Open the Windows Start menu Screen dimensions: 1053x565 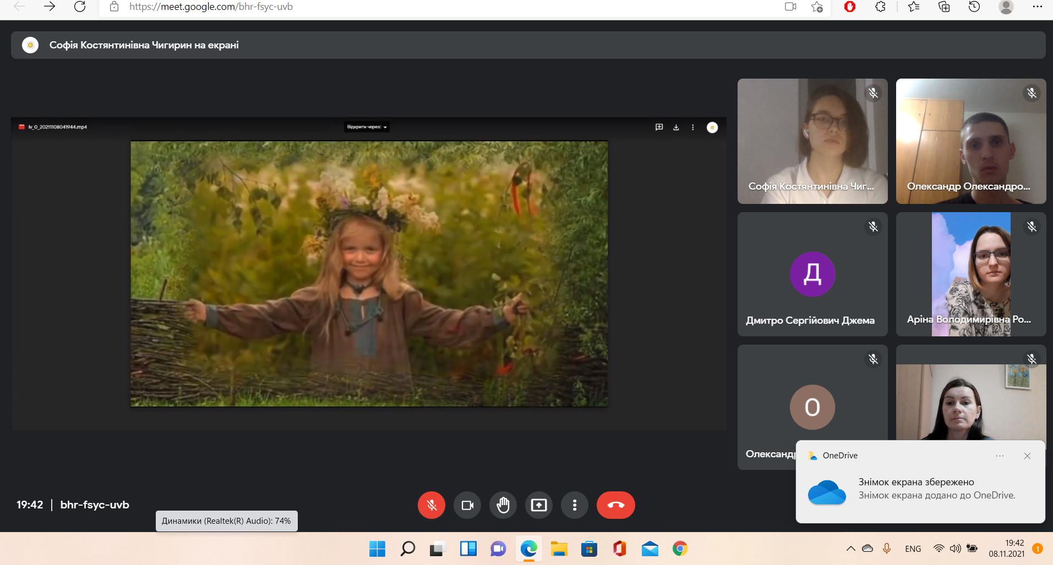[377, 549]
